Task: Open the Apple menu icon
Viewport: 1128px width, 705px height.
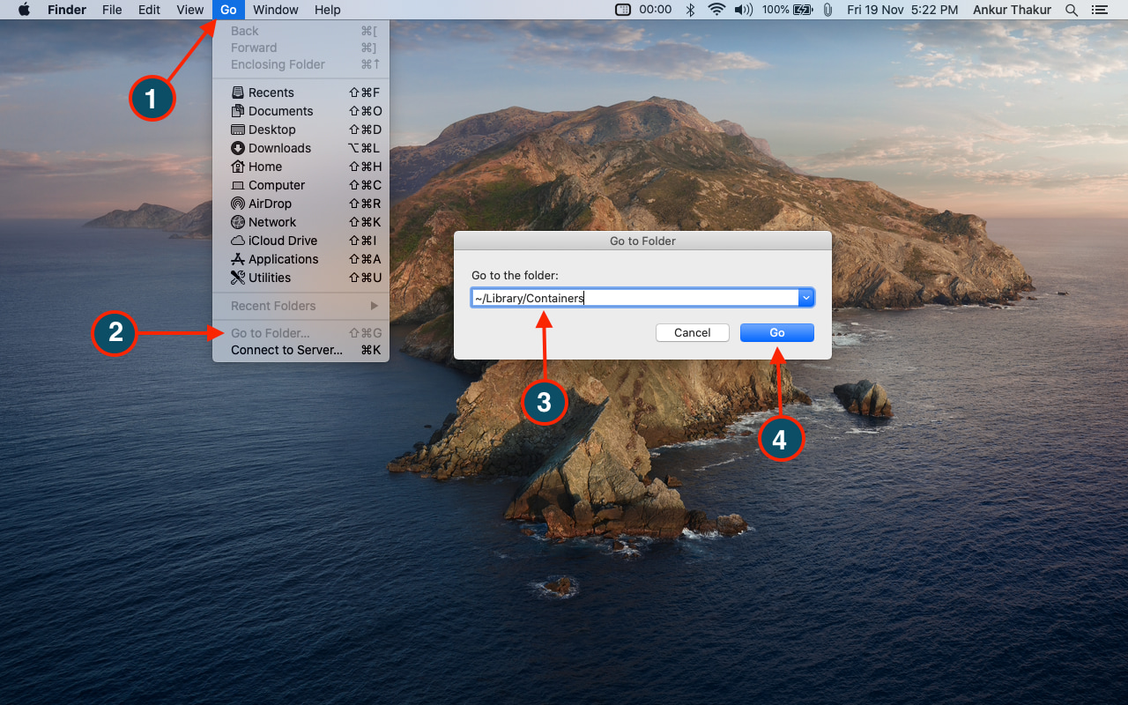Action: pyautogui.click(x=24, y=10)
